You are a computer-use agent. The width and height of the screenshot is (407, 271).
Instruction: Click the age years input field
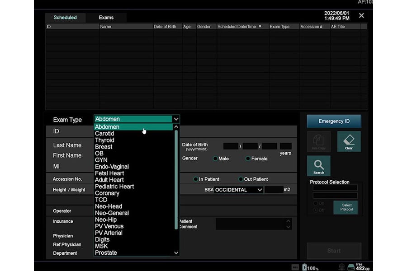click(x=285, y=146)
